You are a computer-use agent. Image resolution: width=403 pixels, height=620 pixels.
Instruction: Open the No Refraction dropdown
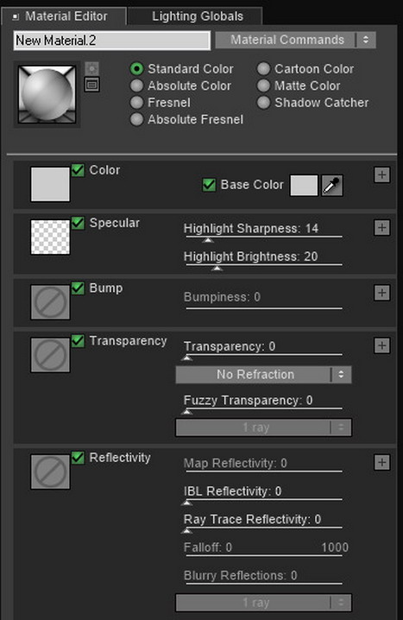point(263,375)
